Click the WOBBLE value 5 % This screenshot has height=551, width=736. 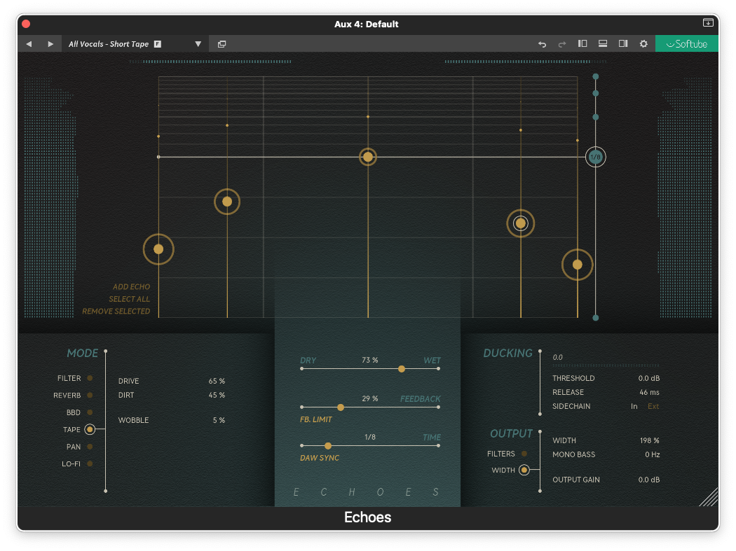click(219, 420)
